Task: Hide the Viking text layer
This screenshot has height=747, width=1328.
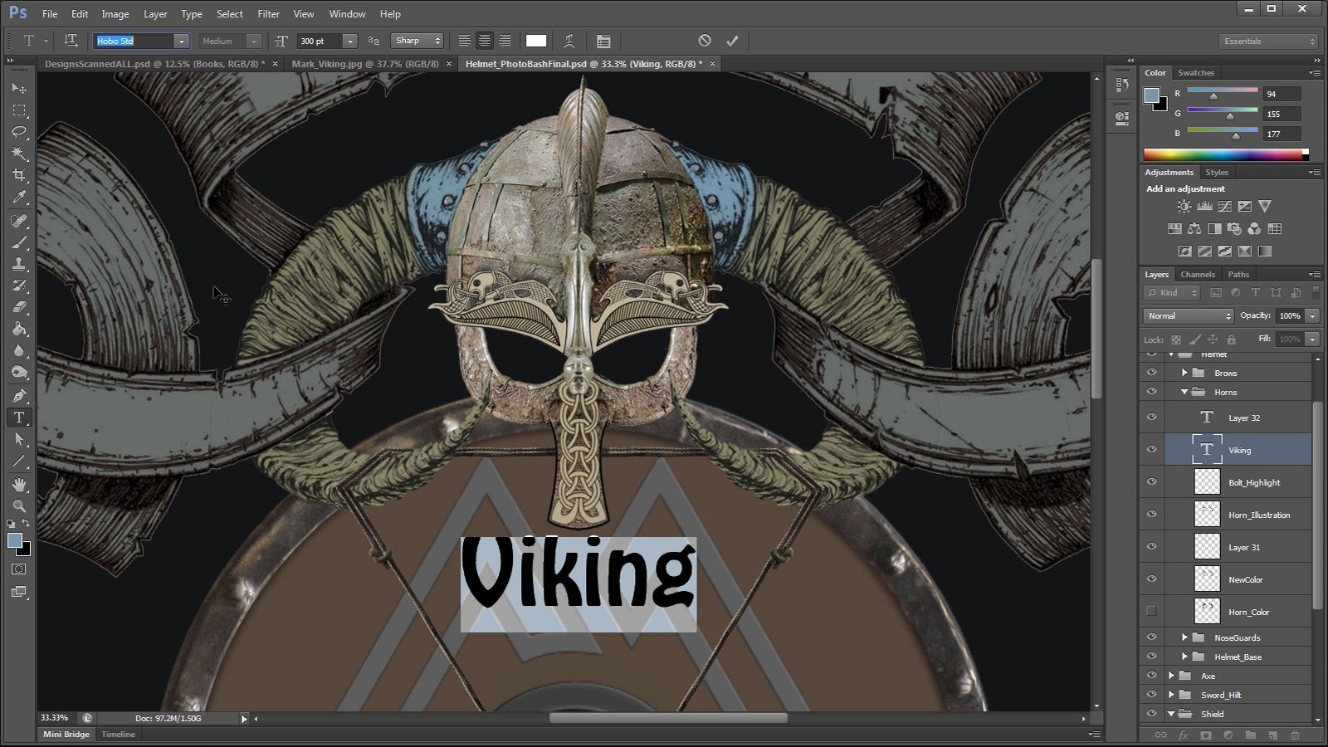Action: 1151,450
